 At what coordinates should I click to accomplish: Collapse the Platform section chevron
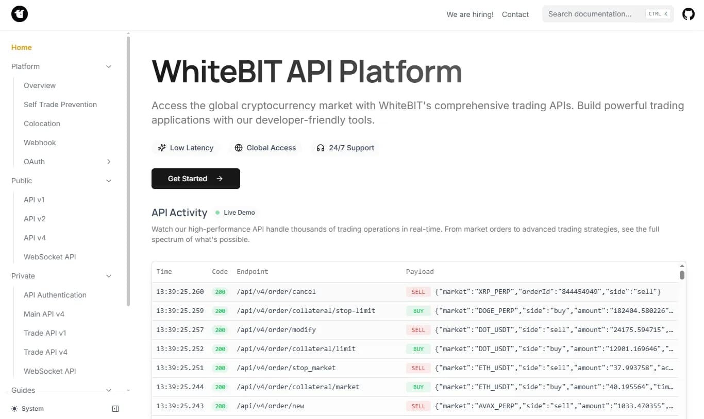click(109, 66)
